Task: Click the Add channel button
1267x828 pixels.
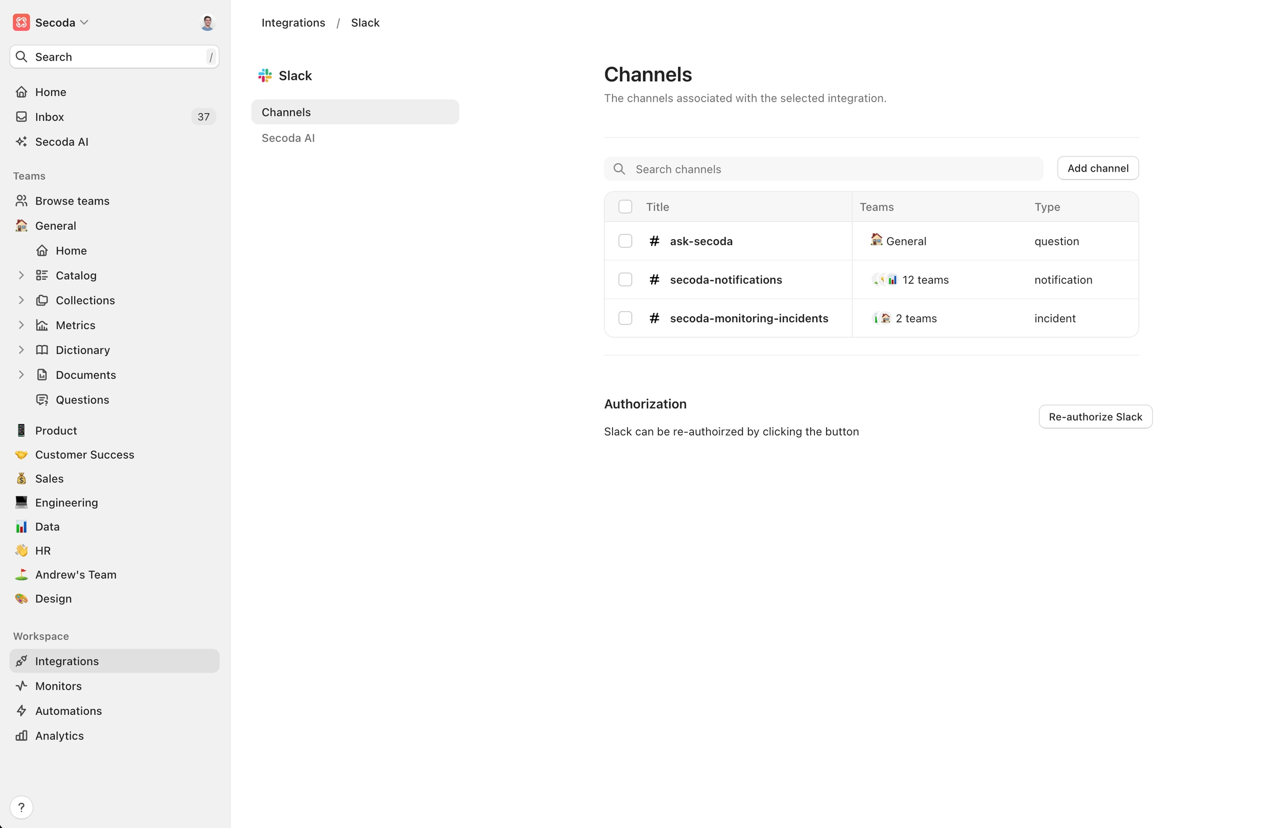Action: pos(1097,168)
